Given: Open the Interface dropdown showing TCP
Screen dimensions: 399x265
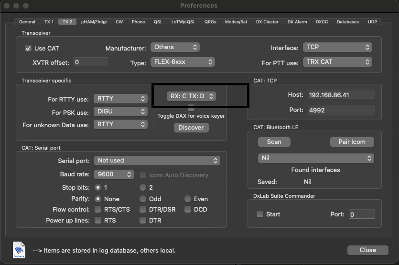Looking at the screenshot, I should coord(337,47).
